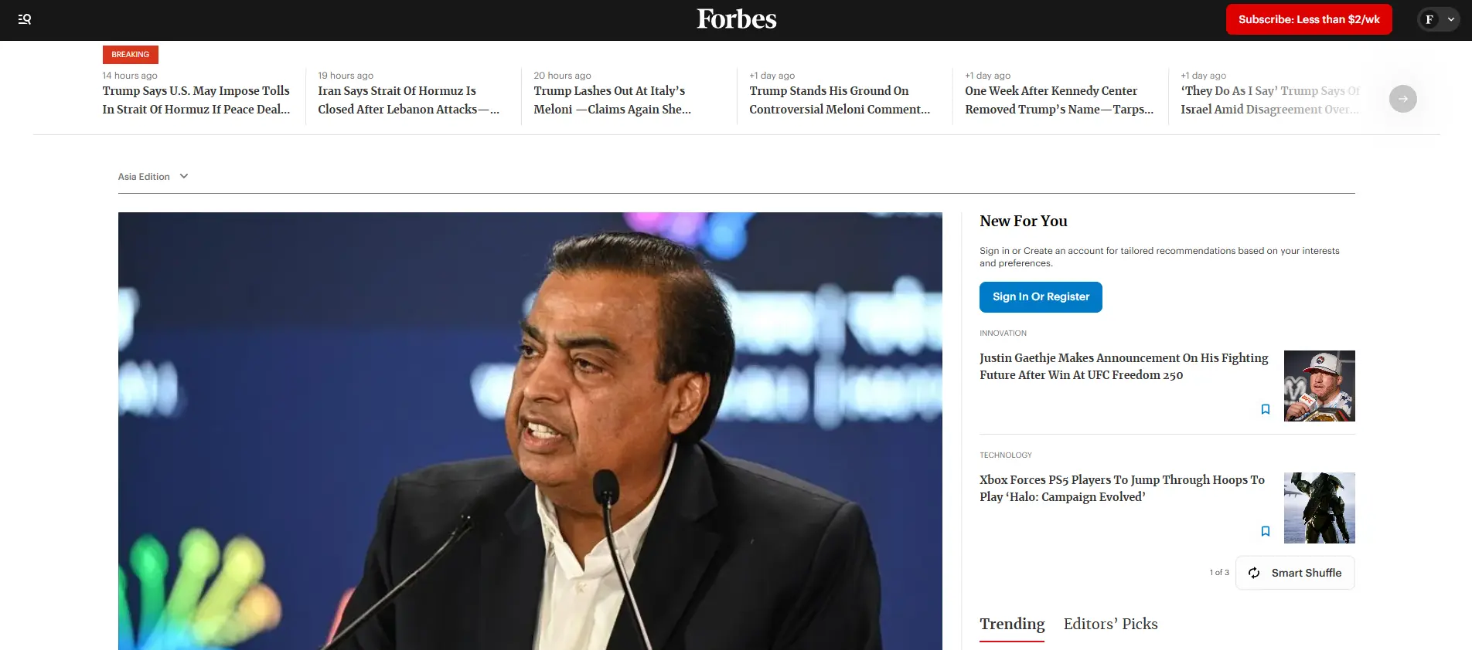The width and height of the screenshot is (1472, 650).
Task: Open 'Iran Says Strait Of Hormuz Is Closed' story
Action: 408,100
